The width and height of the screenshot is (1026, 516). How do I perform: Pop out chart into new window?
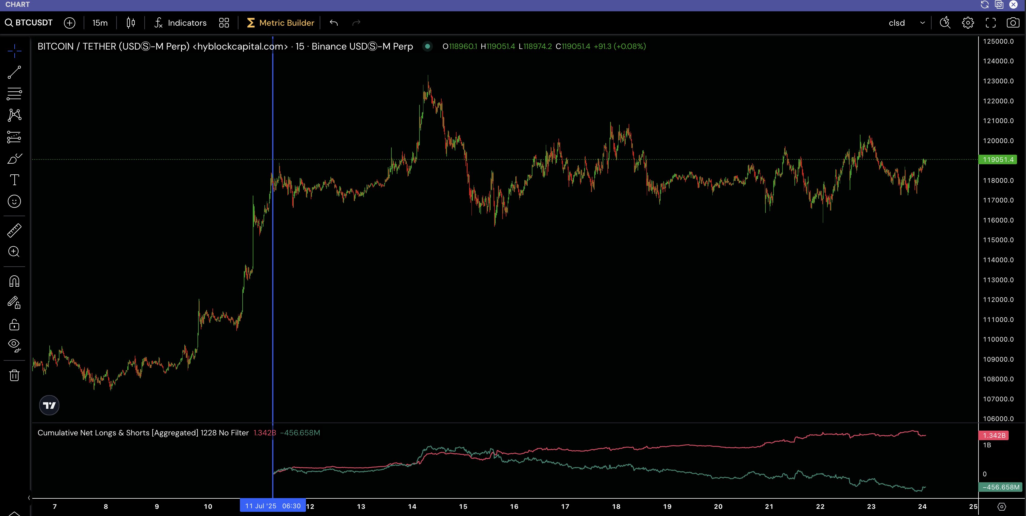(x=999, y=4)
